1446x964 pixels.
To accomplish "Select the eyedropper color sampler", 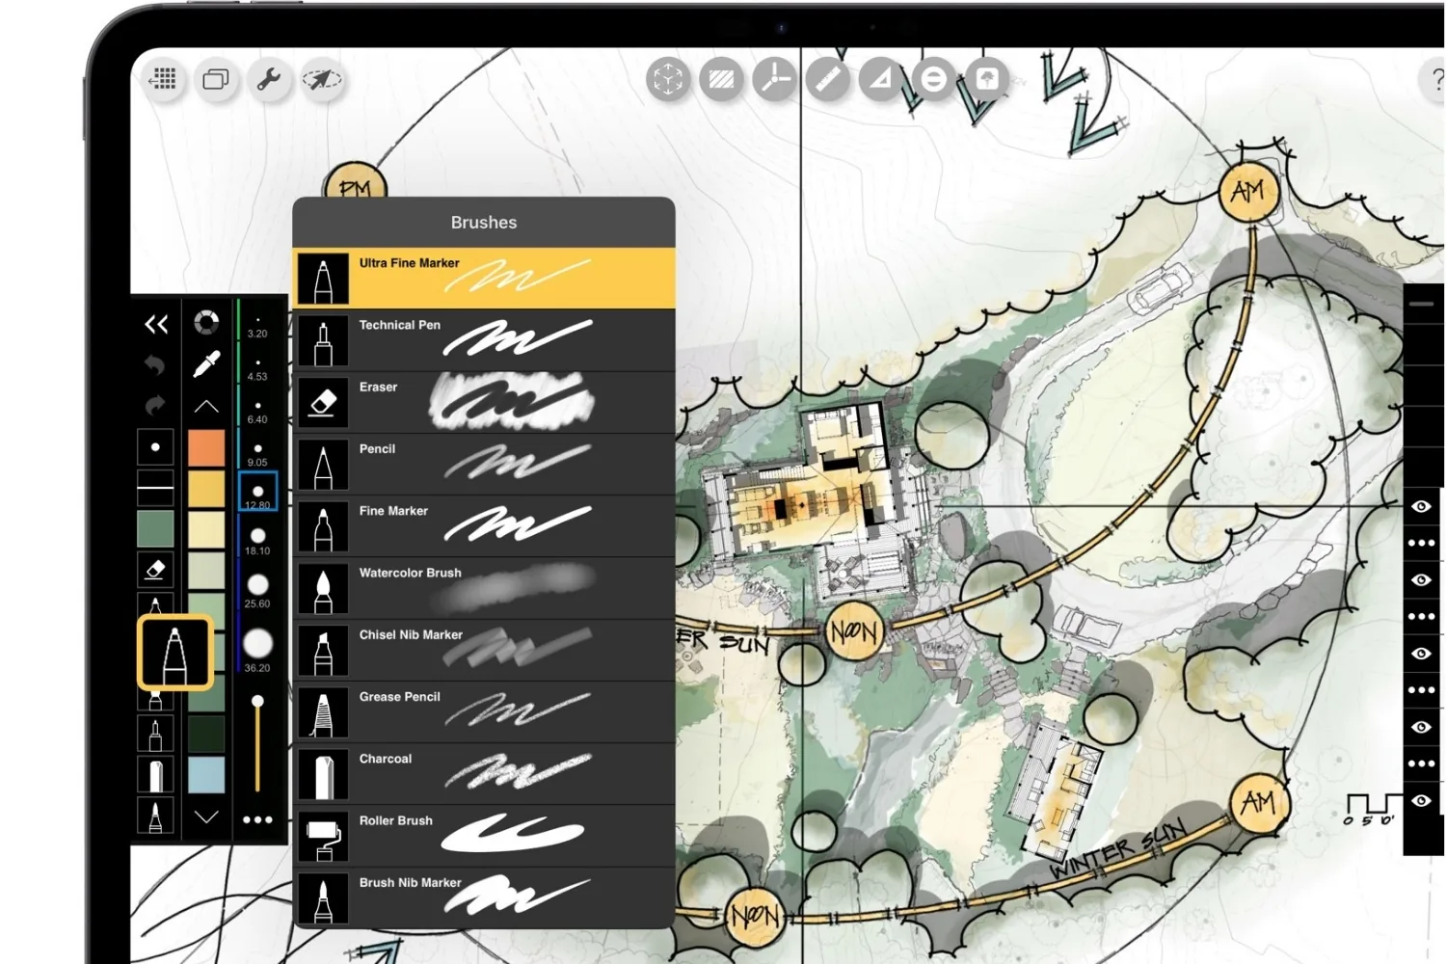I will coord(206,363).
